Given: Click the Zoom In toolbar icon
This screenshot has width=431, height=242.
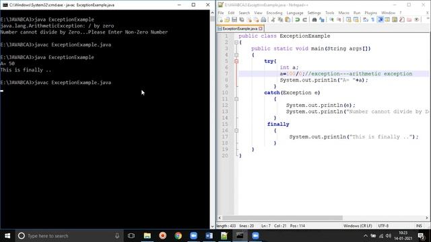Looking at the screenshot, I should [332, 19].
